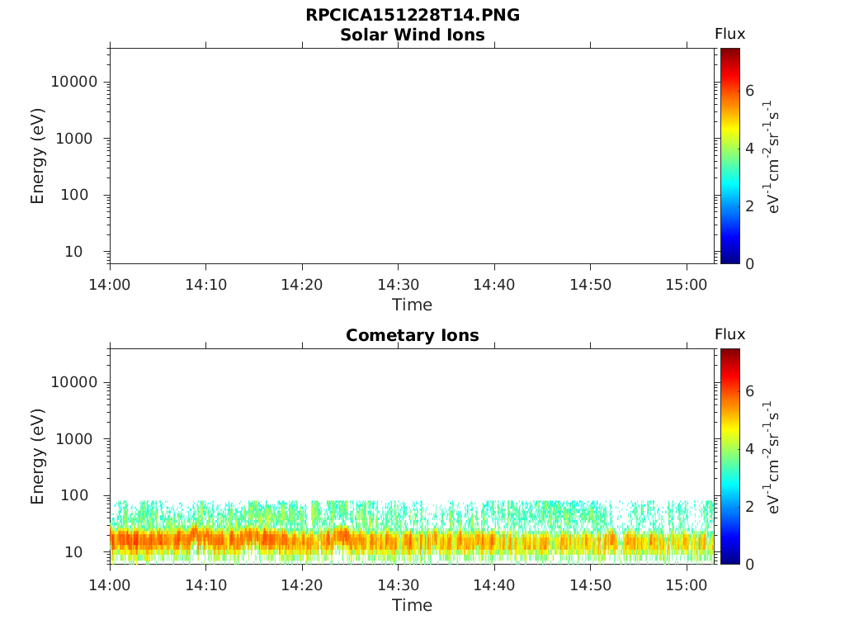Screen dimensions: 845x634
Task: Click the Energy (eV) axis label of Cometary plot
Action: (x=37, y=457)
